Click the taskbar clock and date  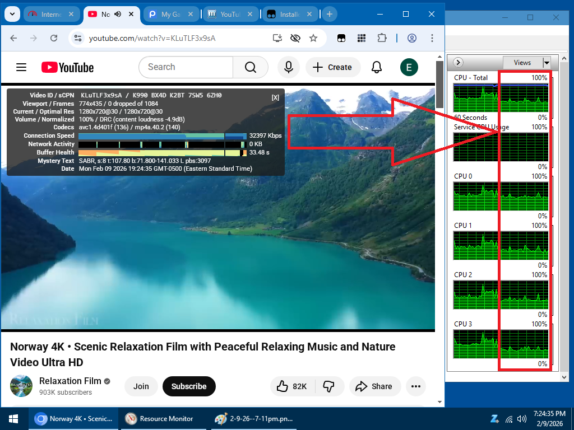[x=549, y=419]
